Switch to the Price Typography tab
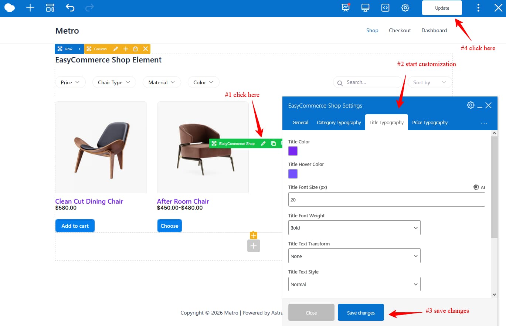The image size is (506, 326). (430, 122)
